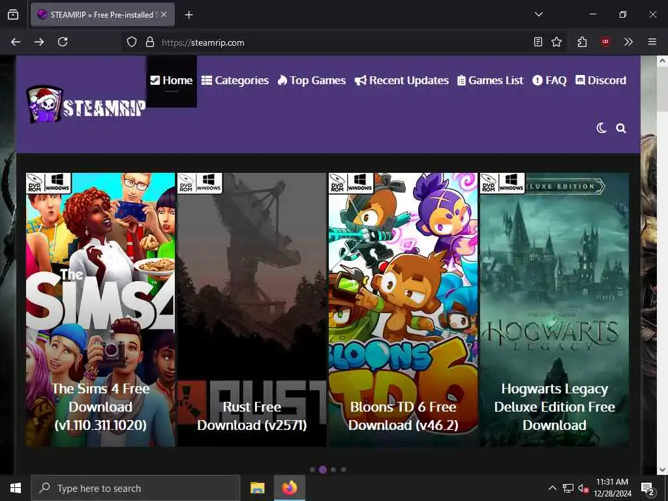Open Hogwarts Legacy Deluxe Edition card
The image size is (668, 501).
(x=554, y=310)
